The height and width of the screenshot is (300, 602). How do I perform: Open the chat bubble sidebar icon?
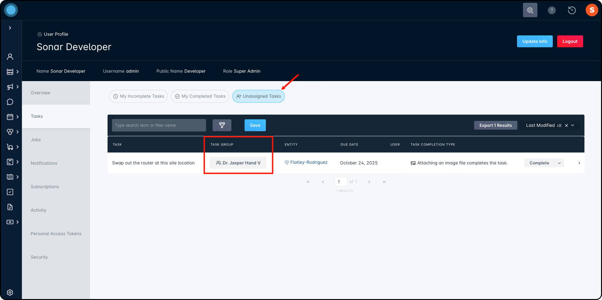coord(10,102)
